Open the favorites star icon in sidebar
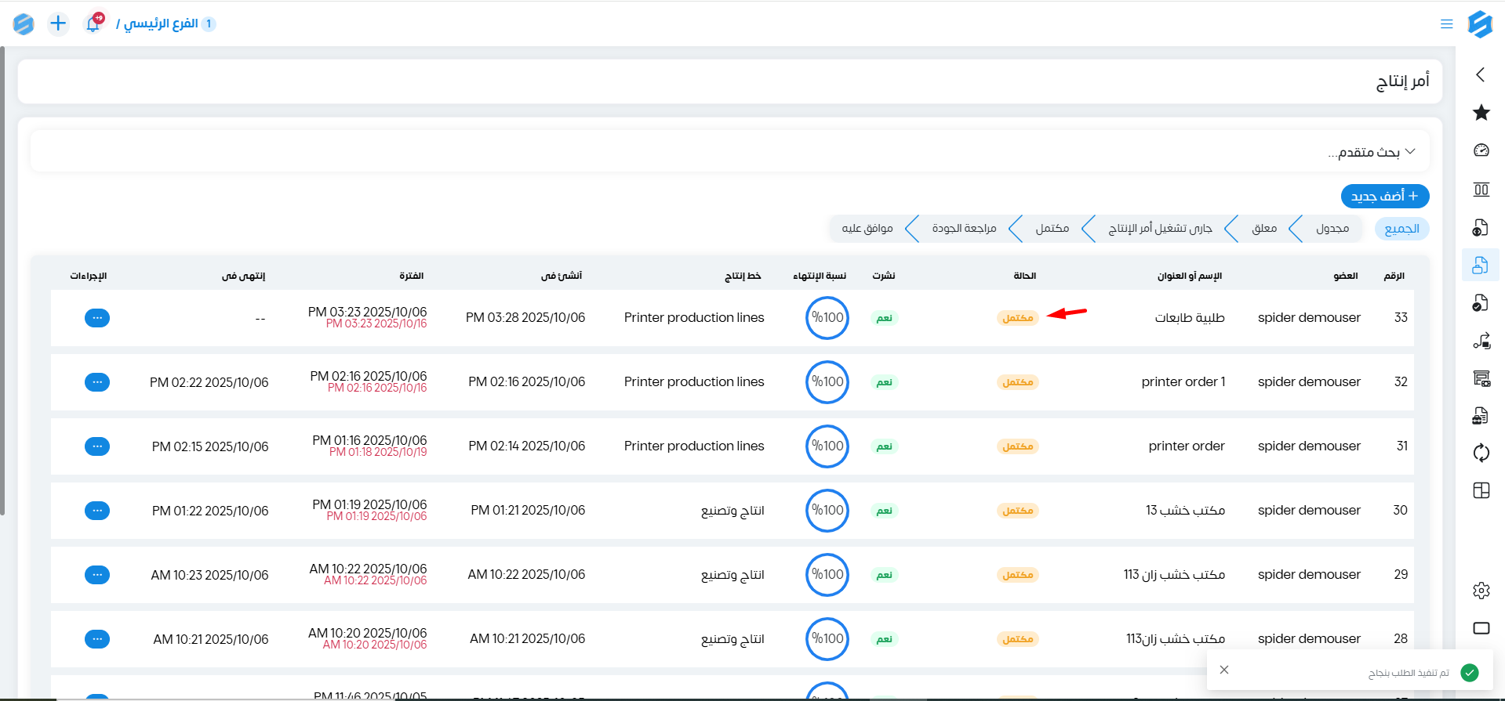Screen dimensions: 1505x701 click(1481, 113)
